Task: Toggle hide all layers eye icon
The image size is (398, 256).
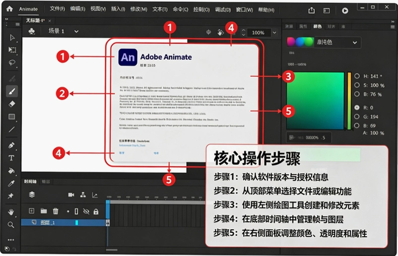Action: (86, 211)
